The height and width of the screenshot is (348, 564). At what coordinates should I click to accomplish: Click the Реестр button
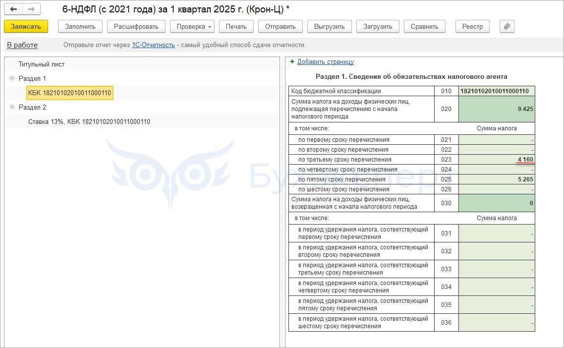472,26
